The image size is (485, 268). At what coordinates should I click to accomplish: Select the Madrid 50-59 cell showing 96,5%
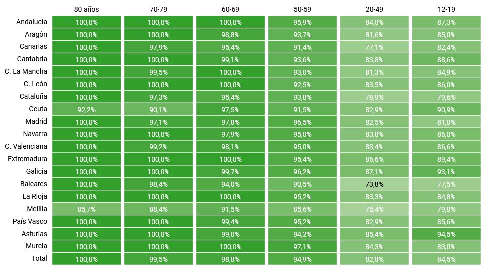302,122
